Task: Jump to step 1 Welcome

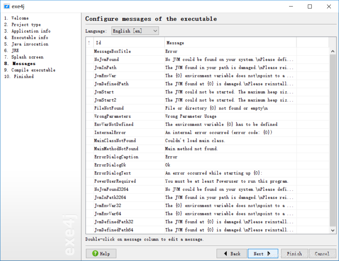Action: 16,18
